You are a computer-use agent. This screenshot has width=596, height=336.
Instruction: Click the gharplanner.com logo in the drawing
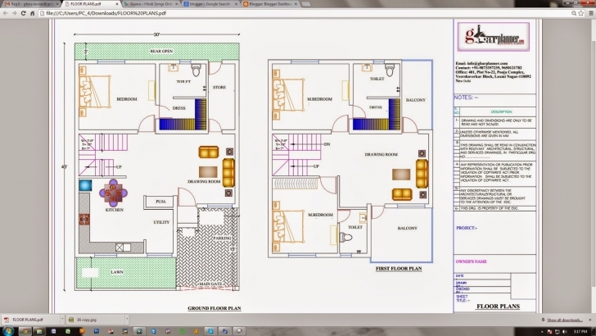[x=494, y=37]
